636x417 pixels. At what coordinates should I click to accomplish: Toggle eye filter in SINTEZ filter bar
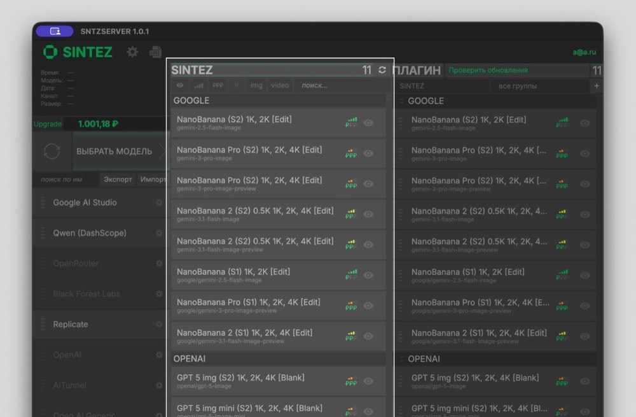180,85
